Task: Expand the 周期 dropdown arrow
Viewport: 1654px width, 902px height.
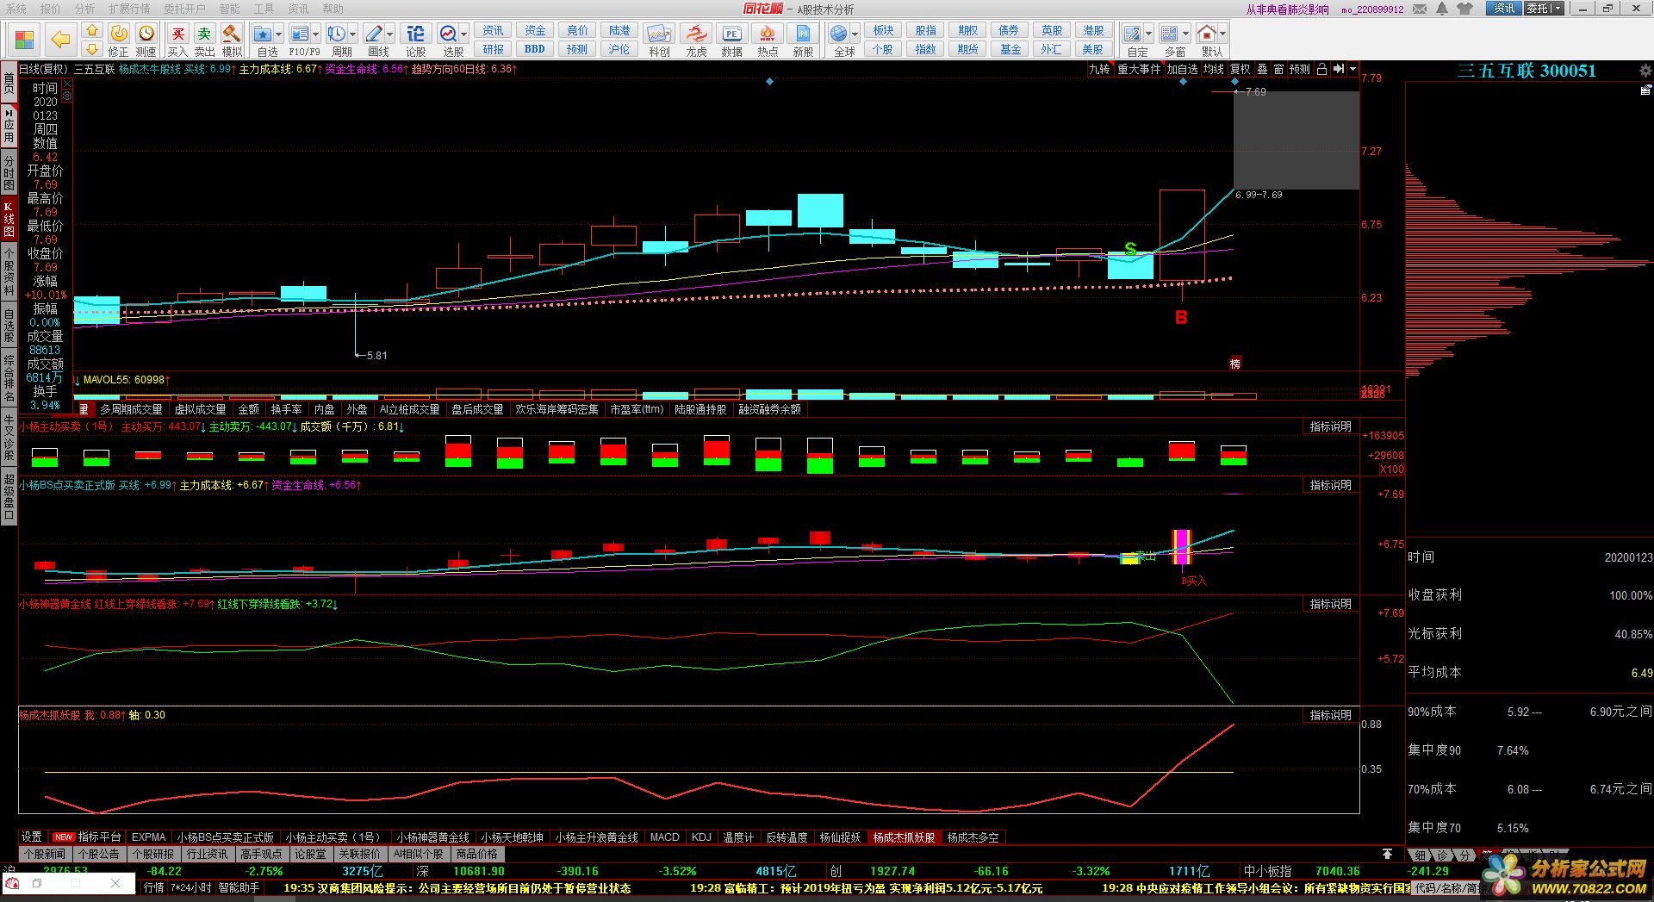Action: (353, 34)
